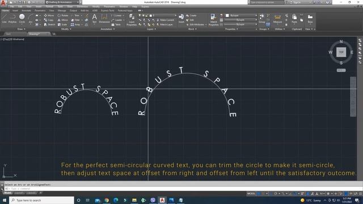Click the Windows taskbar search box
Image resolution: width=363 pixels, height=204 pixels.
pos(41,200)
